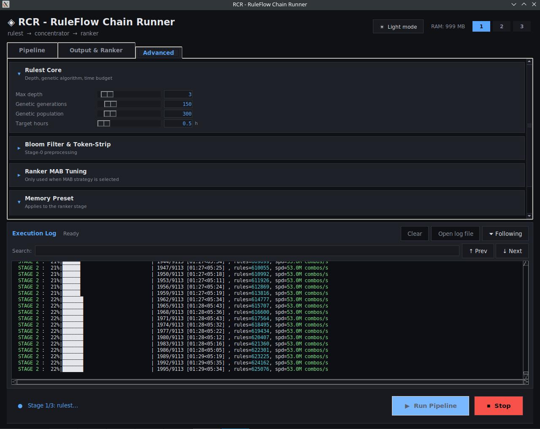Collapse the Rulest Core section
Image resolution: width=540 pixels, height=429 pixels.
pos(19,74)
